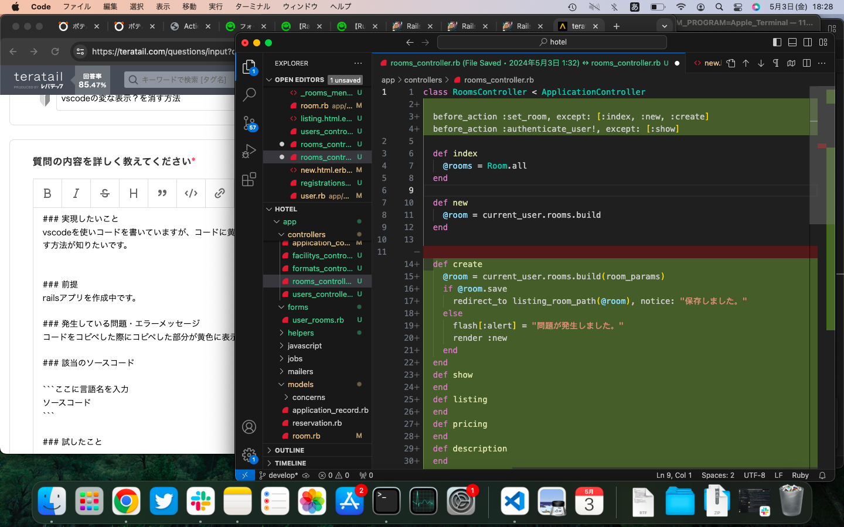Insert a link in the teratail editor toolbar

[220, 193]
